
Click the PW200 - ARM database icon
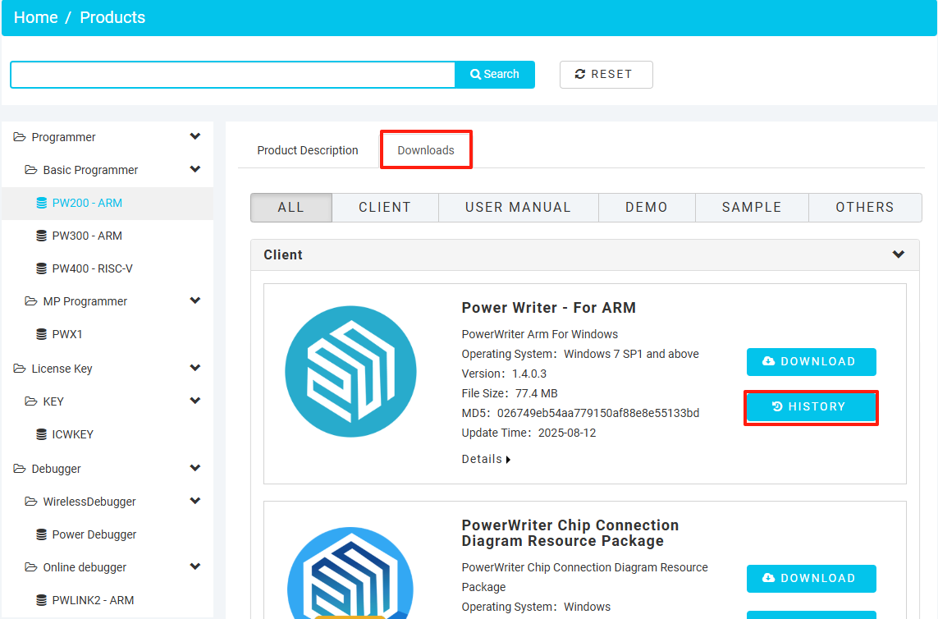pos(41,203)
